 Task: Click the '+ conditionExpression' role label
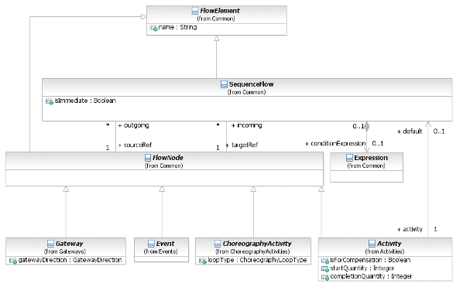tap(335, 144)
